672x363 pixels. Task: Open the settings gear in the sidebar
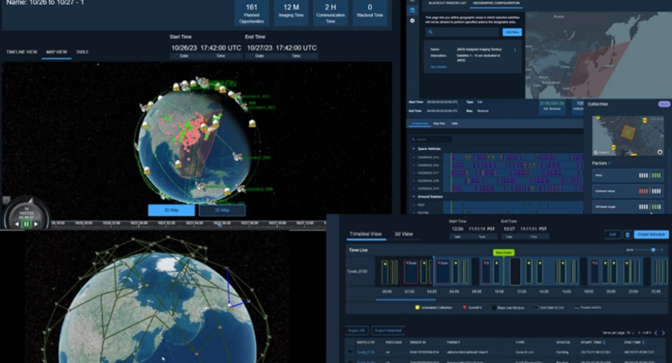coord(412,21)
